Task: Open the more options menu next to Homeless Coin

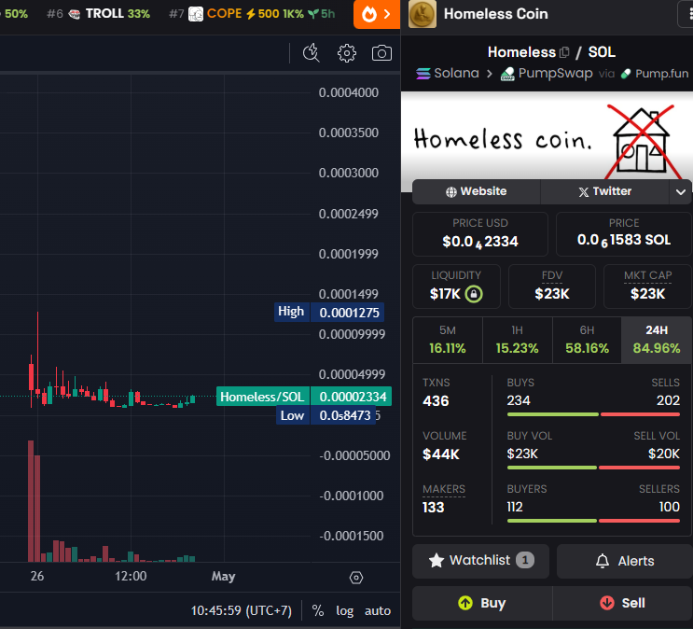Action: 687,14
